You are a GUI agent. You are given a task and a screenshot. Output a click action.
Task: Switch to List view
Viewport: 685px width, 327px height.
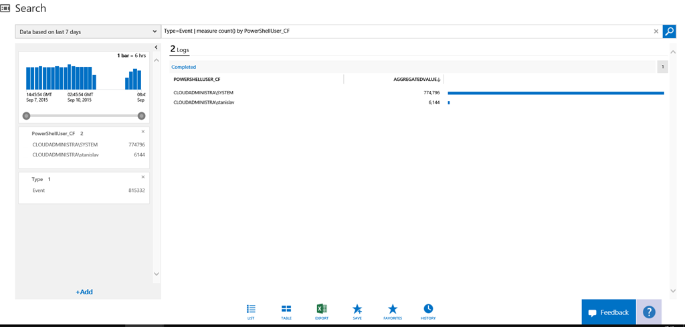(251, 311)
